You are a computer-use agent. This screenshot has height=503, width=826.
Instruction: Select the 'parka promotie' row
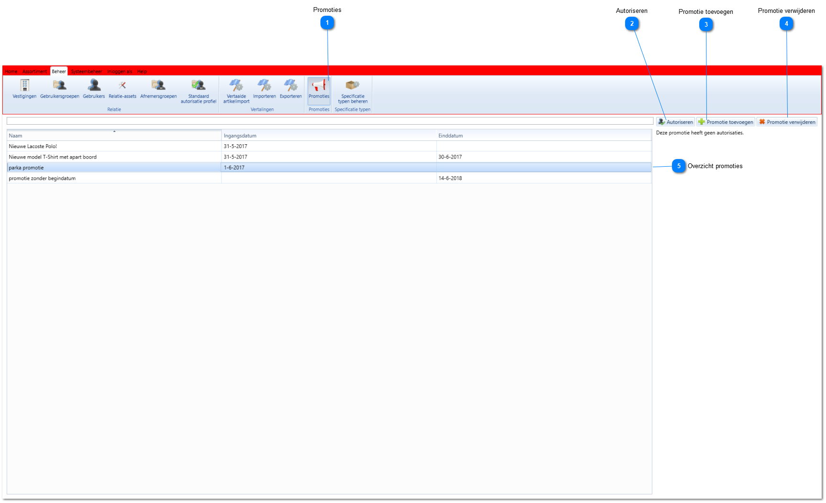tap(329, 168)
